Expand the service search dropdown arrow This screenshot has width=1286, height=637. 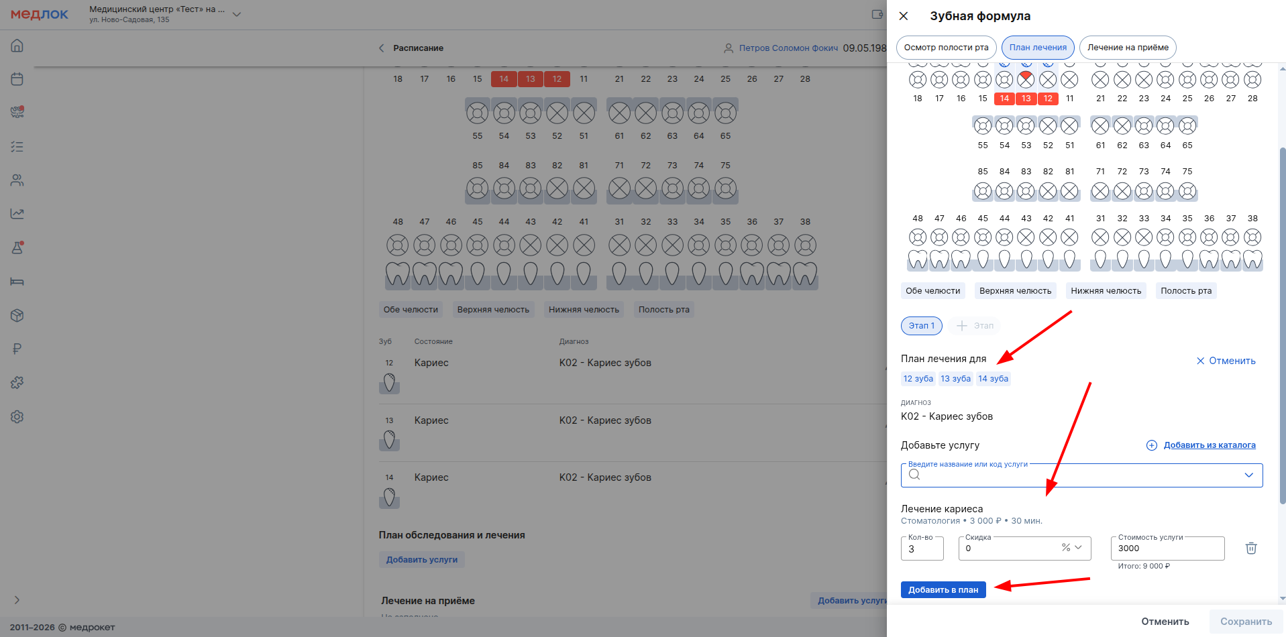[x=1248, y=475]
